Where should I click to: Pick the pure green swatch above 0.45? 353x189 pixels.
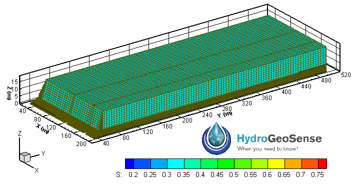[226, 163]
